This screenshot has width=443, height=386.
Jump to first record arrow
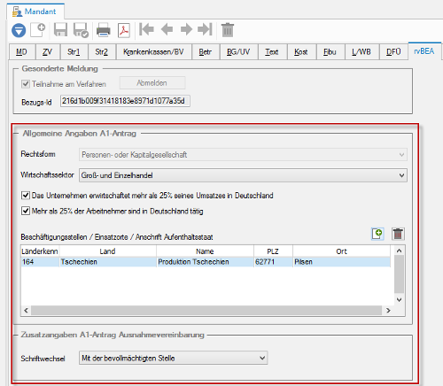click(147, 29)
